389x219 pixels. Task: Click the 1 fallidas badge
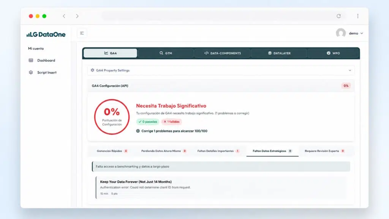coord(171,122)
